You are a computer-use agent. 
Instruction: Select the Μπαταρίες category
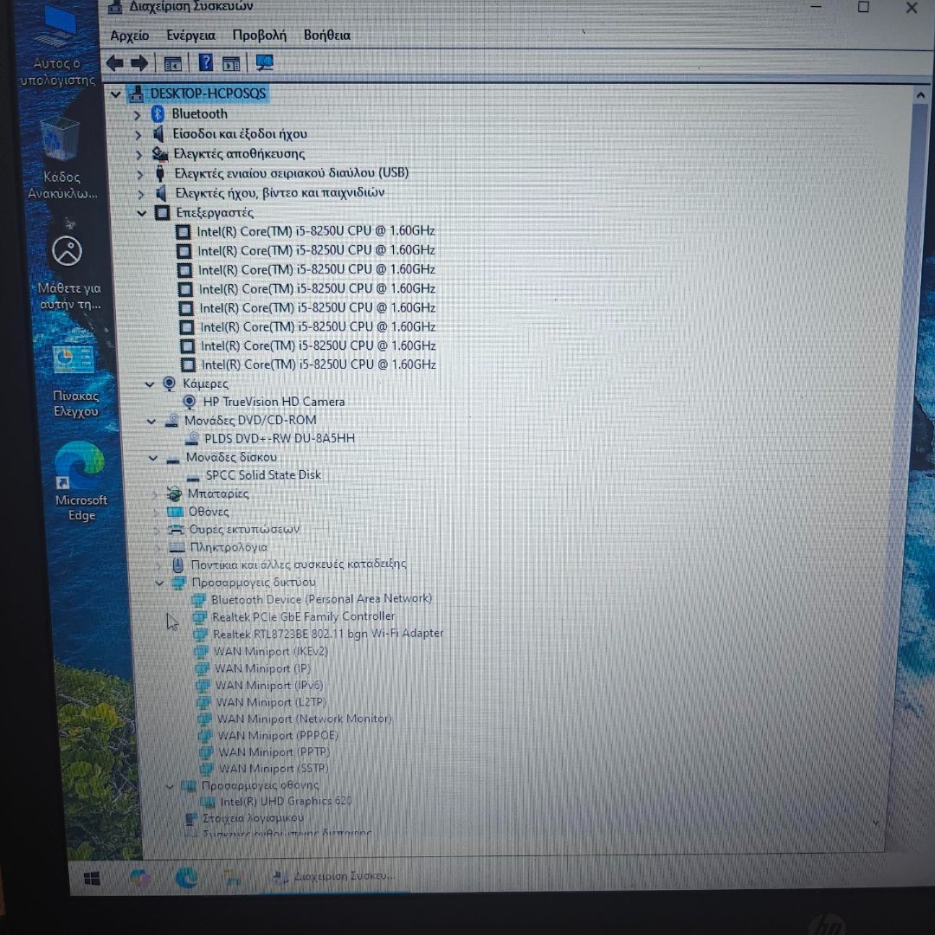pyautogui.click(x=218, y=493)
